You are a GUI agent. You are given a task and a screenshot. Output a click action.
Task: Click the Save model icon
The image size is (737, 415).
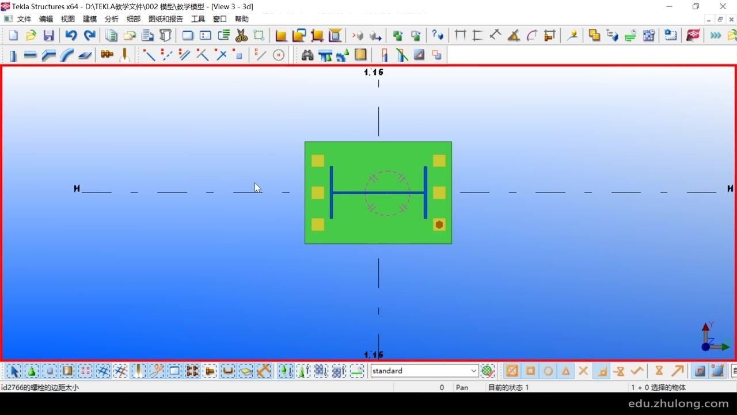pyautogui.click(x=49, y=36)
